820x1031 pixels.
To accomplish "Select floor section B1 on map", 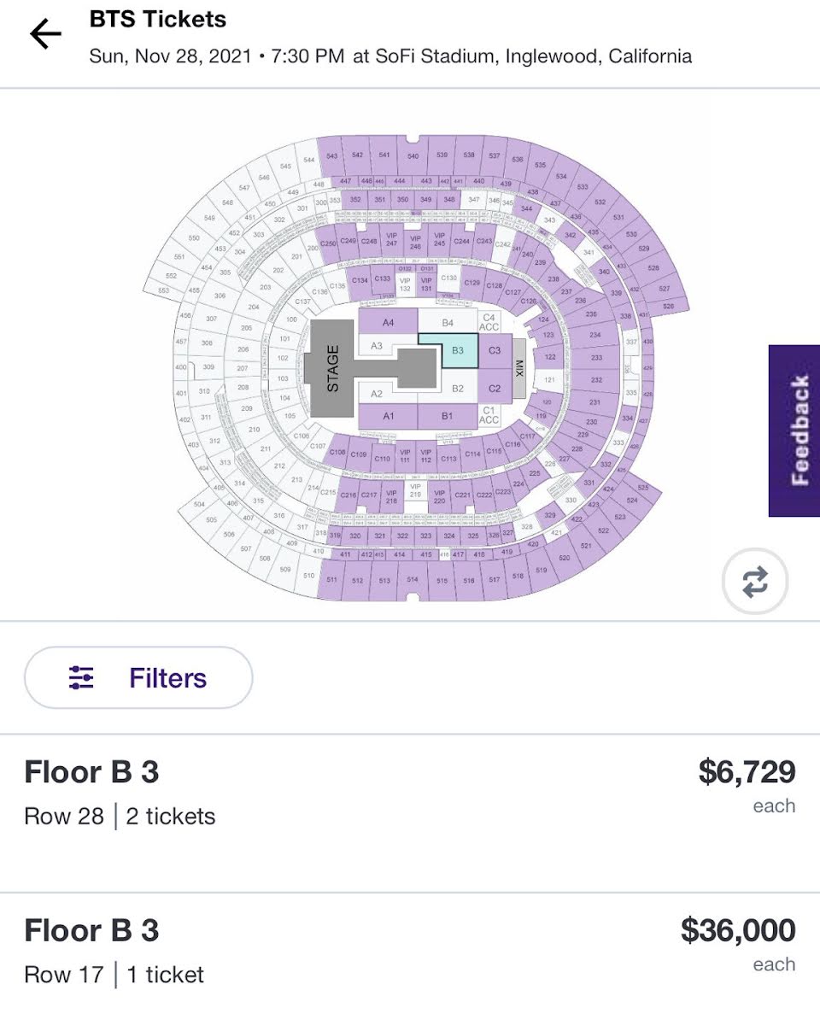I will pos(447,416).
